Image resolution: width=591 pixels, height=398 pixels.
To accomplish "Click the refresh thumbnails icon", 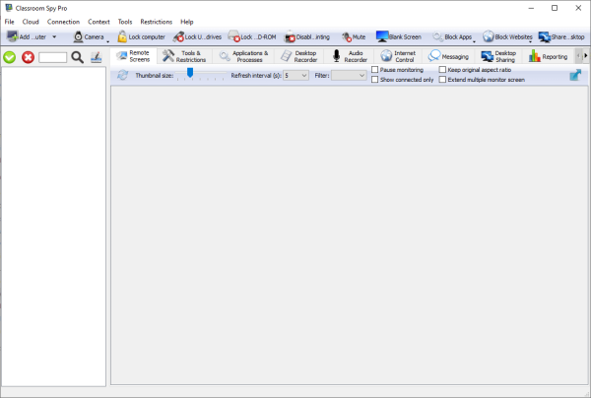I will click(x=122, y=75).
